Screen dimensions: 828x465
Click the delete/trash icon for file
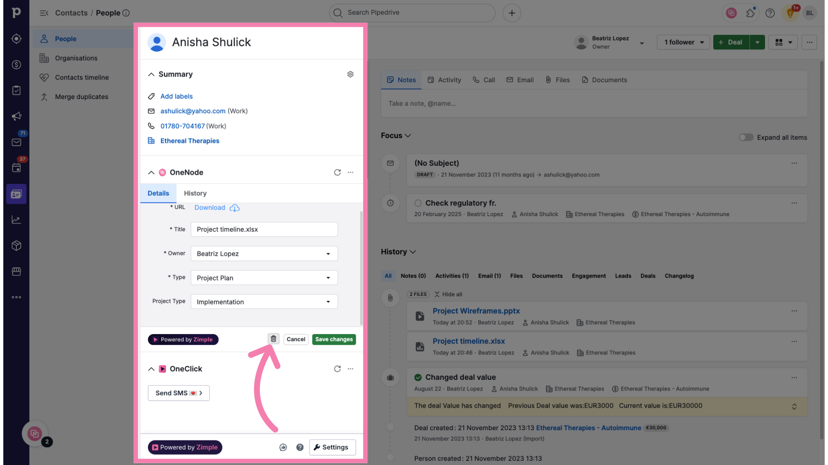click(273, 339)
